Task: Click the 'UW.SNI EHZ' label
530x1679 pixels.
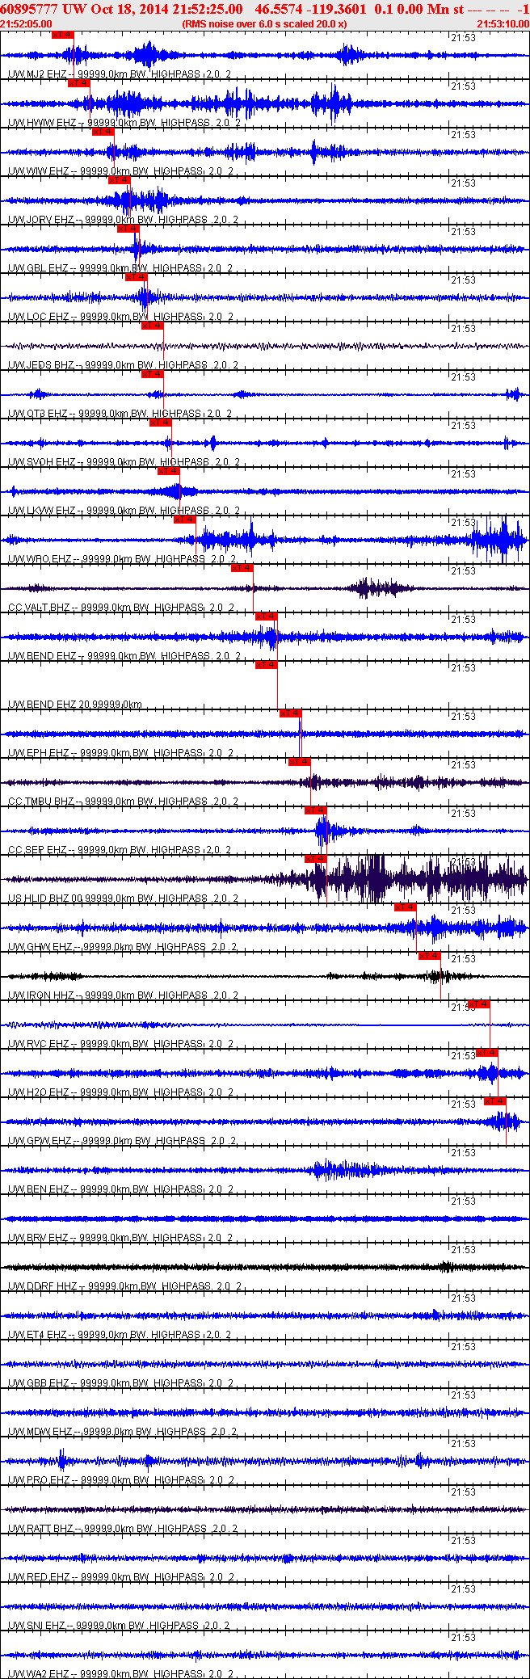Action: tap(37, 1626)
